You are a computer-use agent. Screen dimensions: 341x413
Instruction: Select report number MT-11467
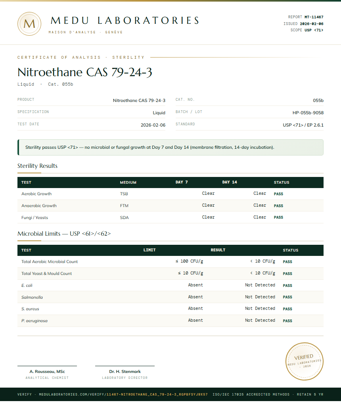(x=314, y=17)
